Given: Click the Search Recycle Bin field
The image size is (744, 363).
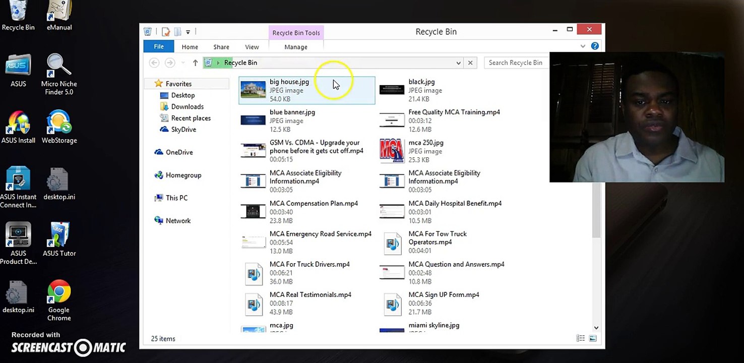Looking at the screenshot, I should [x=516, y=63].
